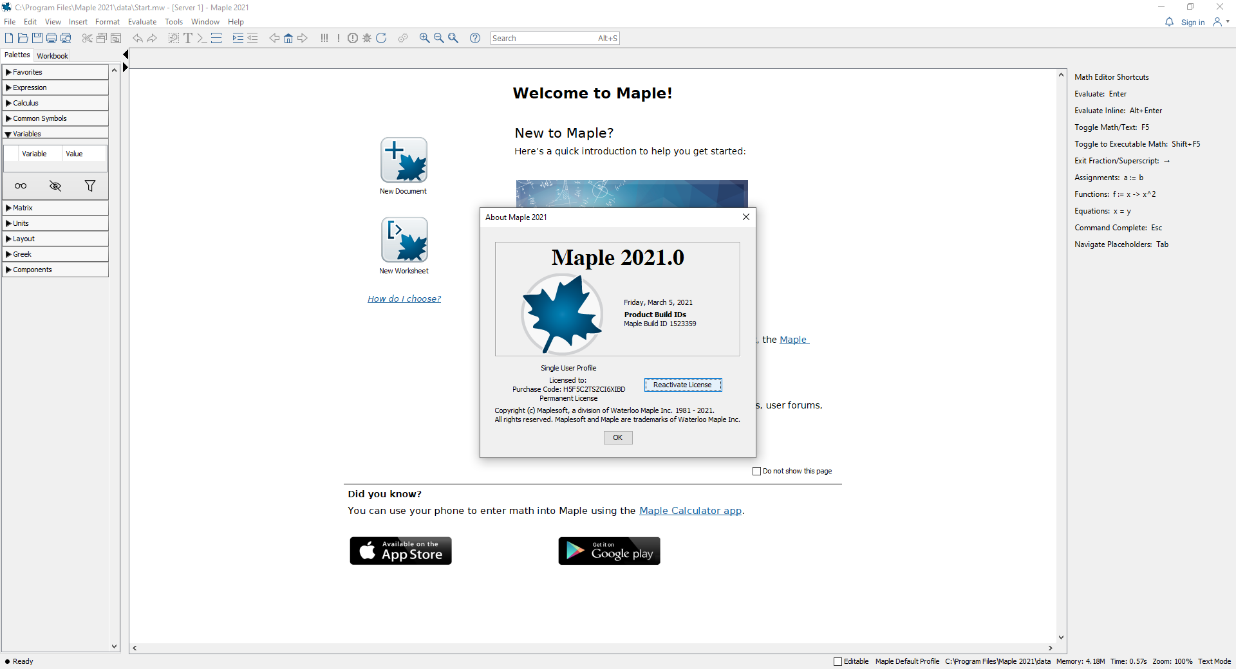Image resolution: width=1236 pixels, height=669 pixels.
Task: Zoom out with magnifier minus icon
Action: (x=439, y=38)
